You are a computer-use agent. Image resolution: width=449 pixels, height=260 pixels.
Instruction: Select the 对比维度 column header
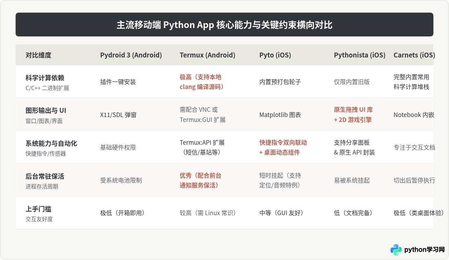38,55
